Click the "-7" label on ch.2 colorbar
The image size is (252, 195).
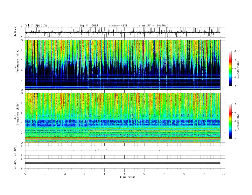(x=234, y=139)
